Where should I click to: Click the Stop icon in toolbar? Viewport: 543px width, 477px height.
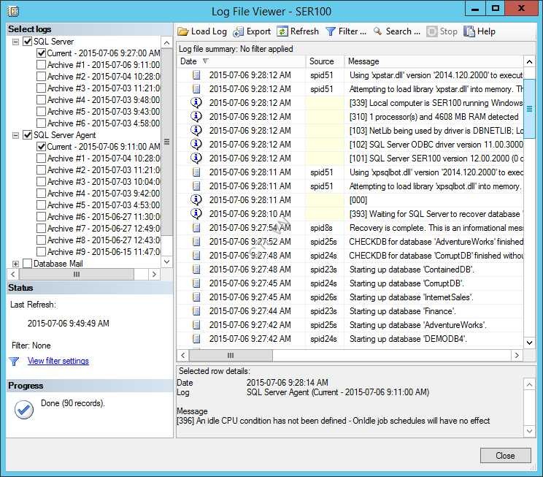(431, 31)
